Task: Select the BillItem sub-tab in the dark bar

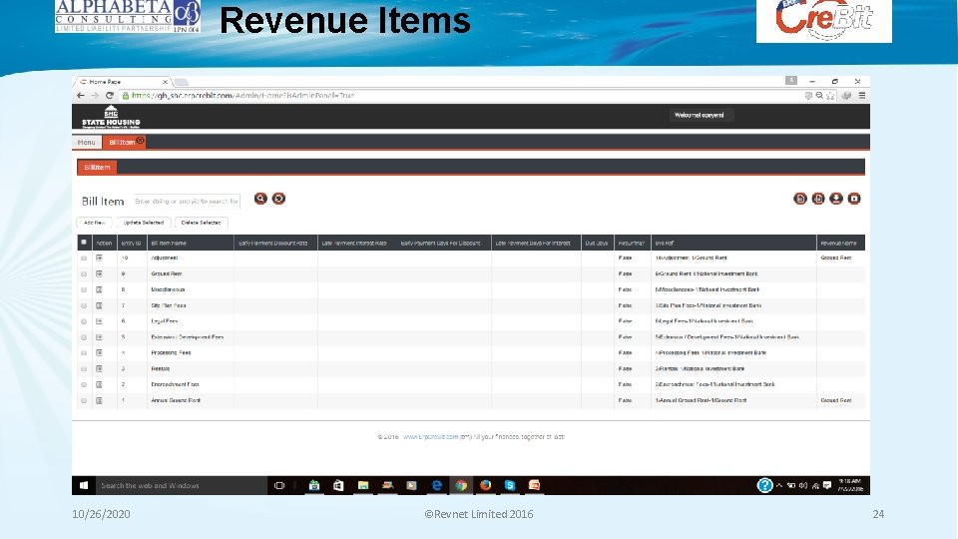Action: (97, 167)
